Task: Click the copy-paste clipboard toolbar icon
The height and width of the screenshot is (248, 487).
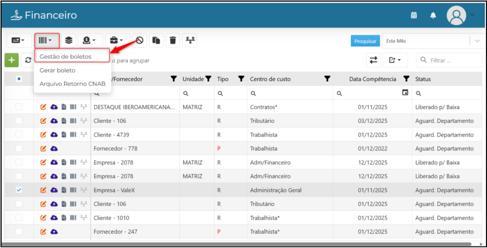Action: [x=156, y=41]
